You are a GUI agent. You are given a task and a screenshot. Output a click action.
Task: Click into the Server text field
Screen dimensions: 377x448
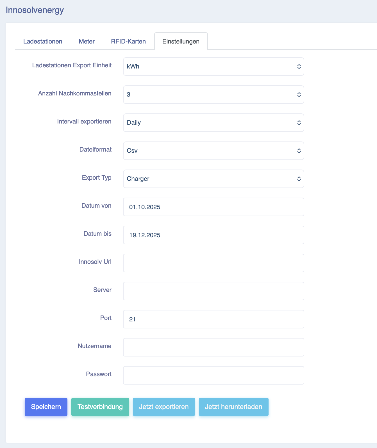coord(213,291)
